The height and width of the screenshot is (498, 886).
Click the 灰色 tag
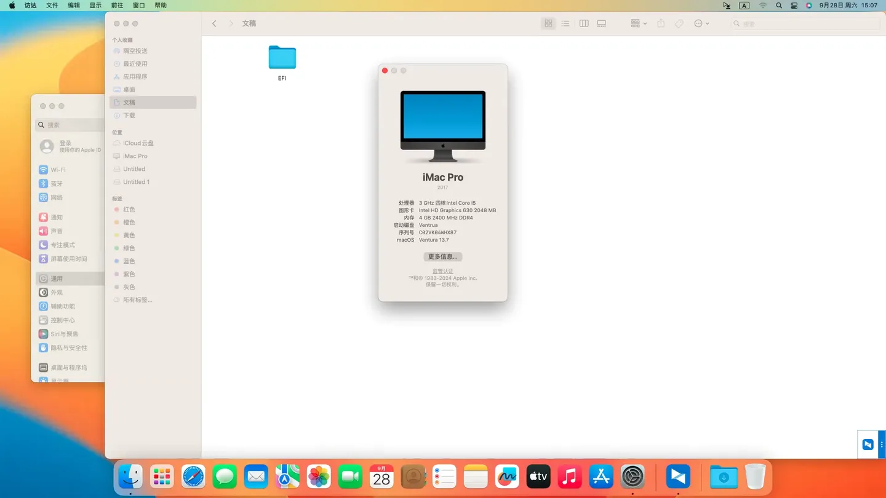coord(153,287)
